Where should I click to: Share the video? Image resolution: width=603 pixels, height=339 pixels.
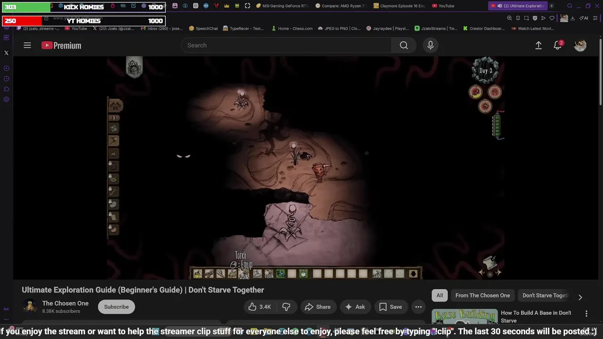pos(318,307)
